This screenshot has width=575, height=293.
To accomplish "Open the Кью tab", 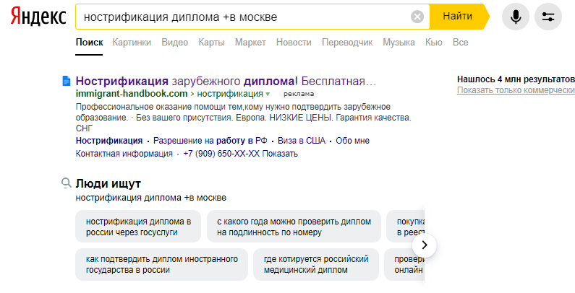I will pyautogui.click(x=433, y=43).
